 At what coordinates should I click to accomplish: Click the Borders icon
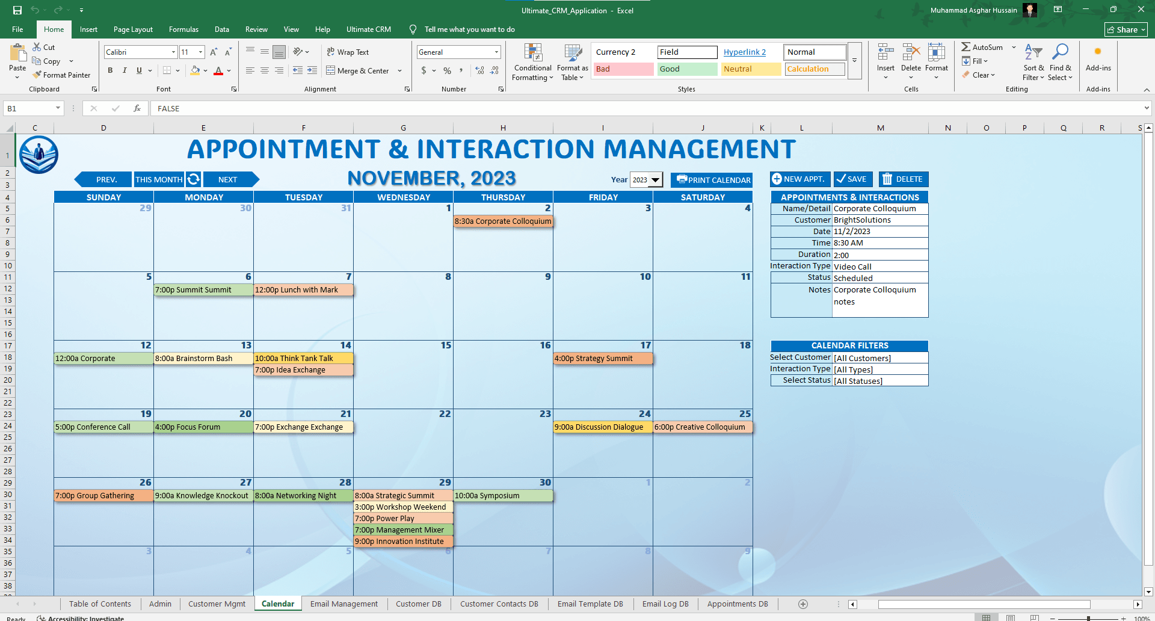(x=167, y=70)
